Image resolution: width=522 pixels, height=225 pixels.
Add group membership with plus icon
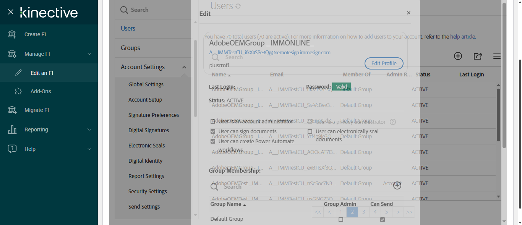coord(397,185)
